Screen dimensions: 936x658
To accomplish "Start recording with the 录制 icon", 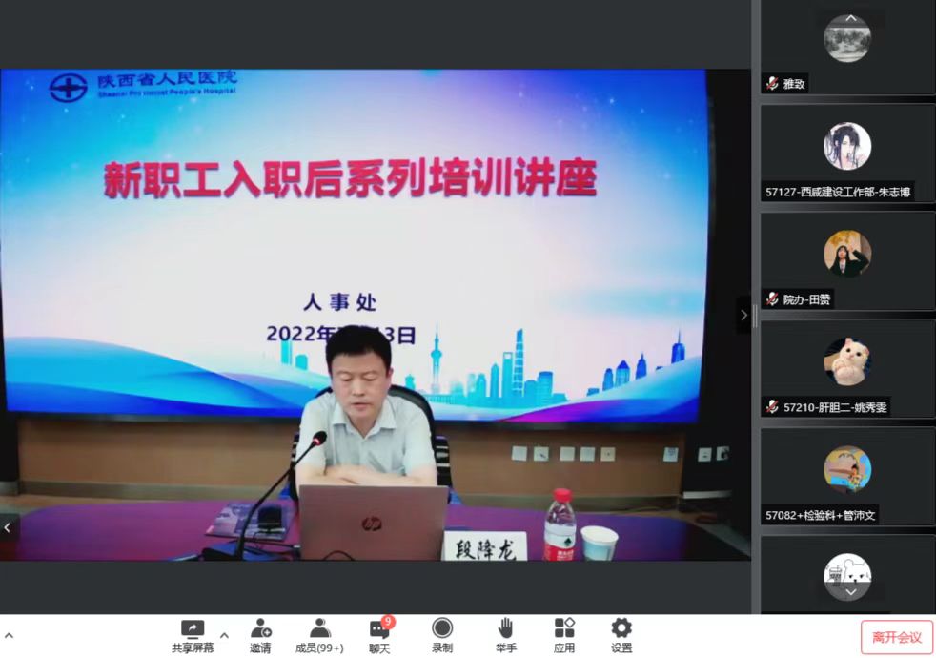I will 442,629.
